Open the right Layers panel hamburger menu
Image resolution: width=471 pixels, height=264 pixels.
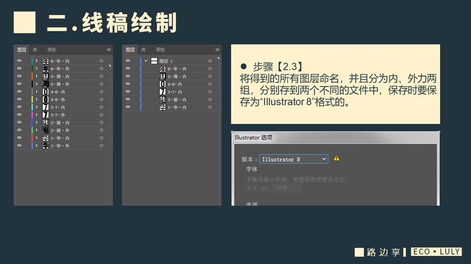217,50
